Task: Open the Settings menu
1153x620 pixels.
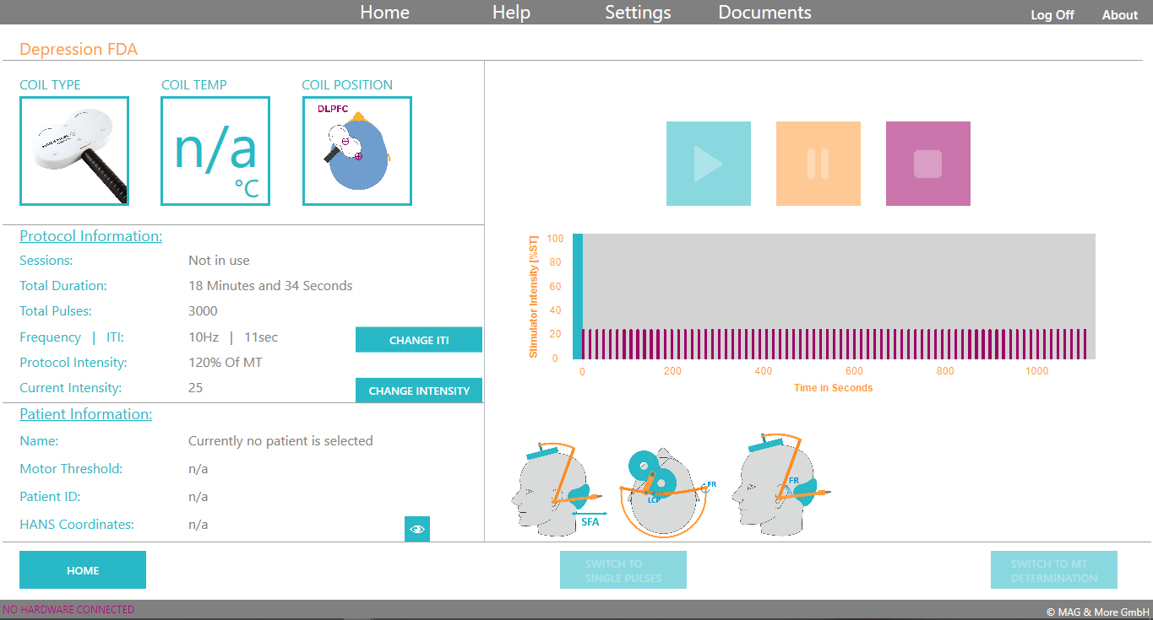Action: click(x=638, y=13)
